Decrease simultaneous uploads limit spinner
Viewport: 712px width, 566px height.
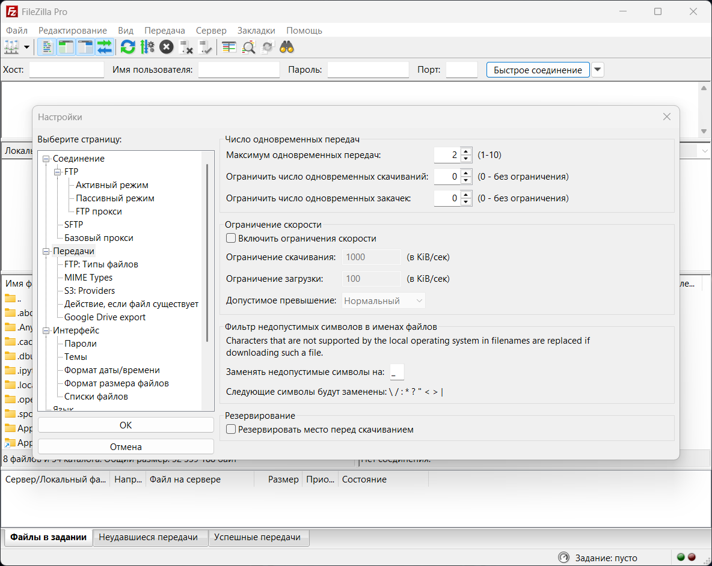coord(466,202)
